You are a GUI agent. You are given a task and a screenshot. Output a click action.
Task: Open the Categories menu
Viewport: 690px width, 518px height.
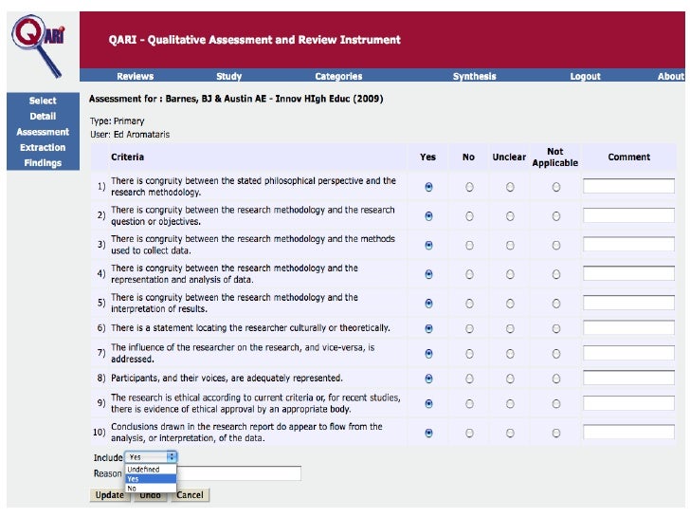338,76
